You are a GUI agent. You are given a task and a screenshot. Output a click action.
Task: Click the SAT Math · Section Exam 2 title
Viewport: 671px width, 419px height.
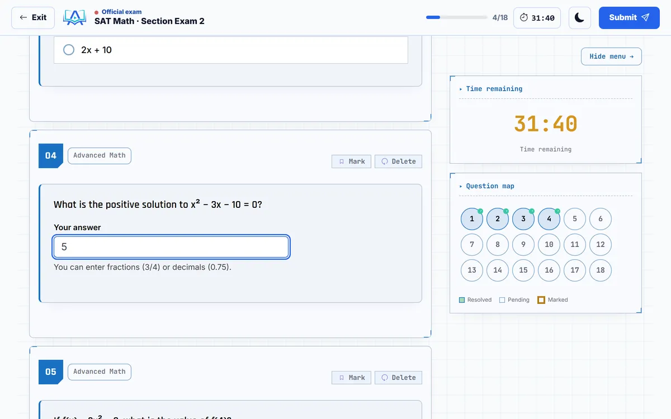coord(149,21)
